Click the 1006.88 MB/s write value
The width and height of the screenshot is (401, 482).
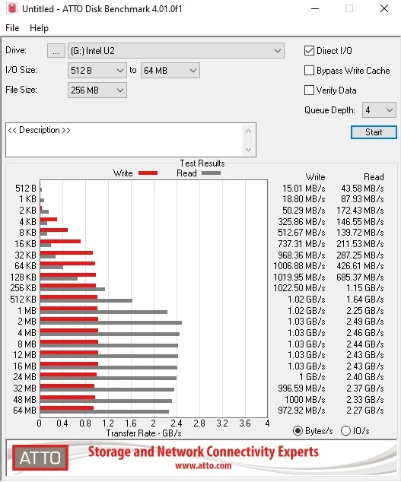pyautogui.click(x=299, y=266)
